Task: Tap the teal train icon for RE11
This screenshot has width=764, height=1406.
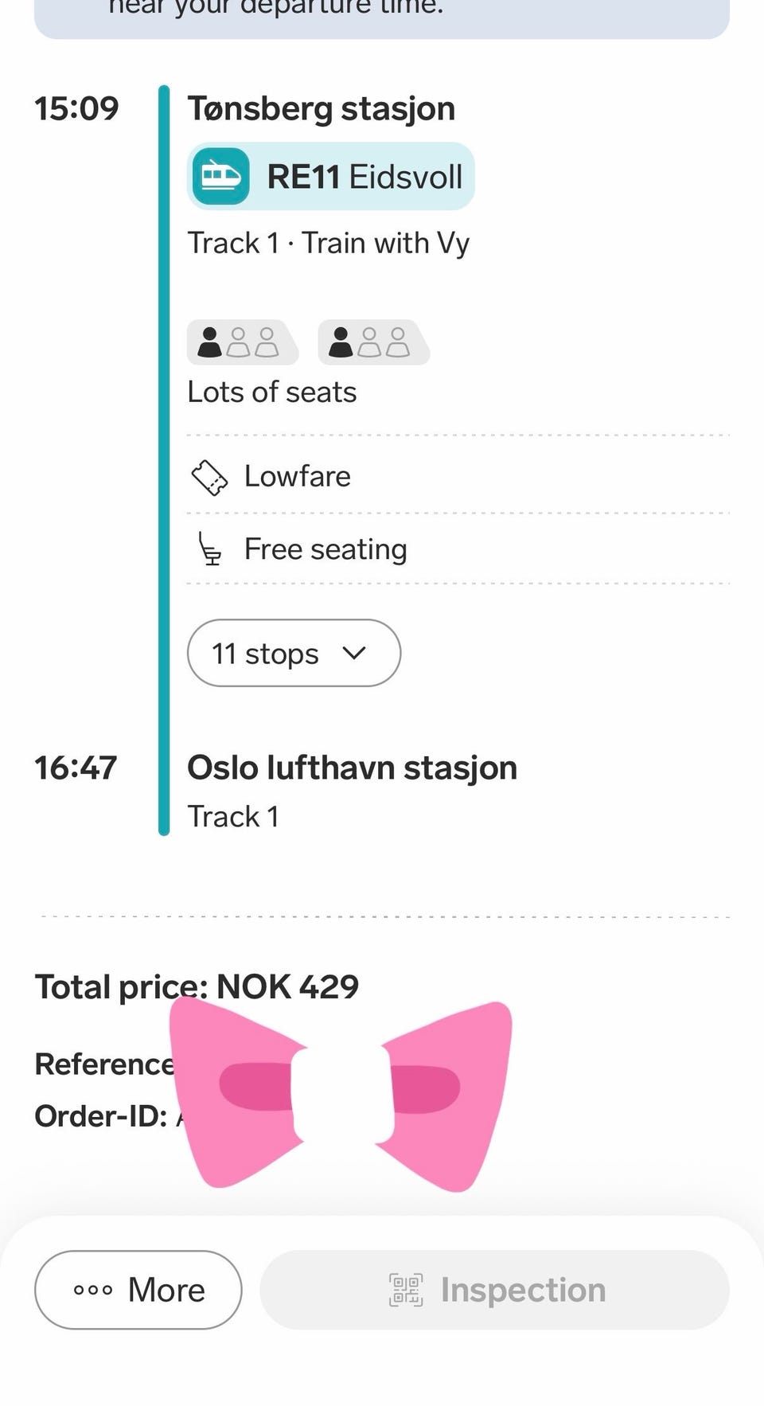Action: click(x=220, y=177)
